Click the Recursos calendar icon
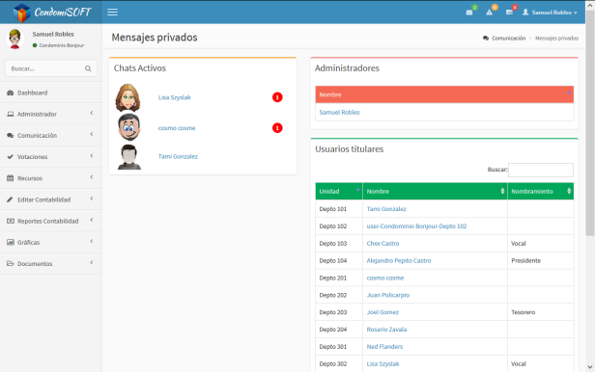Viewport: 595px width, 372px height. (x=11, y=178)
